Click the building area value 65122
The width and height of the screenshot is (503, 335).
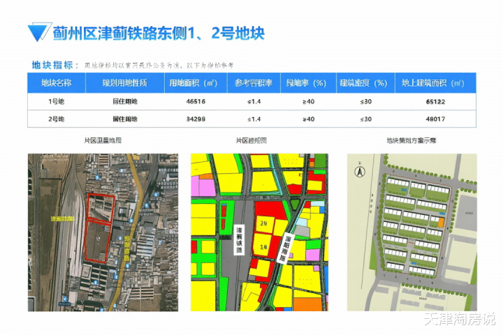click(435, 102)
